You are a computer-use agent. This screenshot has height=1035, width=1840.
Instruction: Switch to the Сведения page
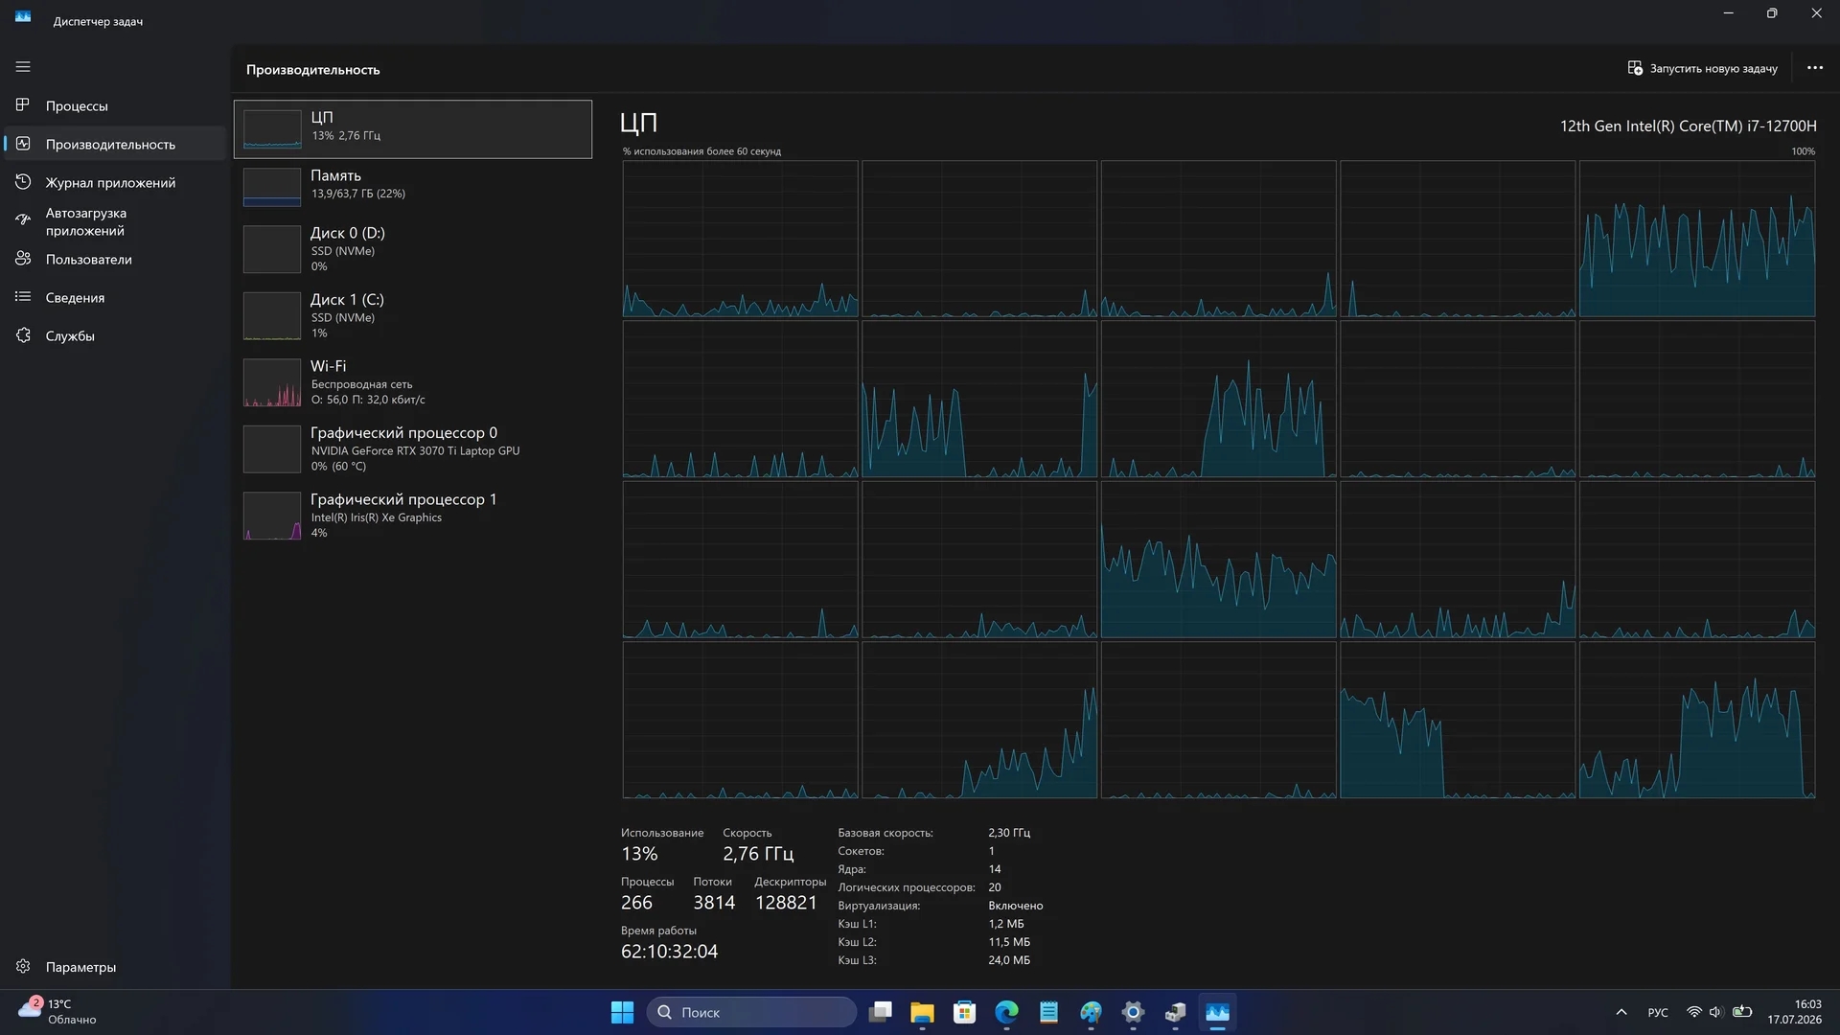point(115,297)
